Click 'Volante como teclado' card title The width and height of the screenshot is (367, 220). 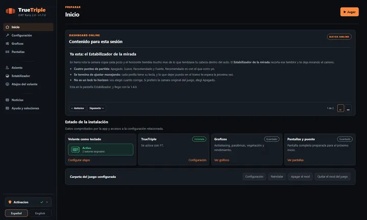[85, 139]
